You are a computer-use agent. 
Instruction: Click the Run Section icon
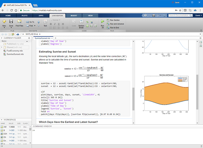coord(113,20)
